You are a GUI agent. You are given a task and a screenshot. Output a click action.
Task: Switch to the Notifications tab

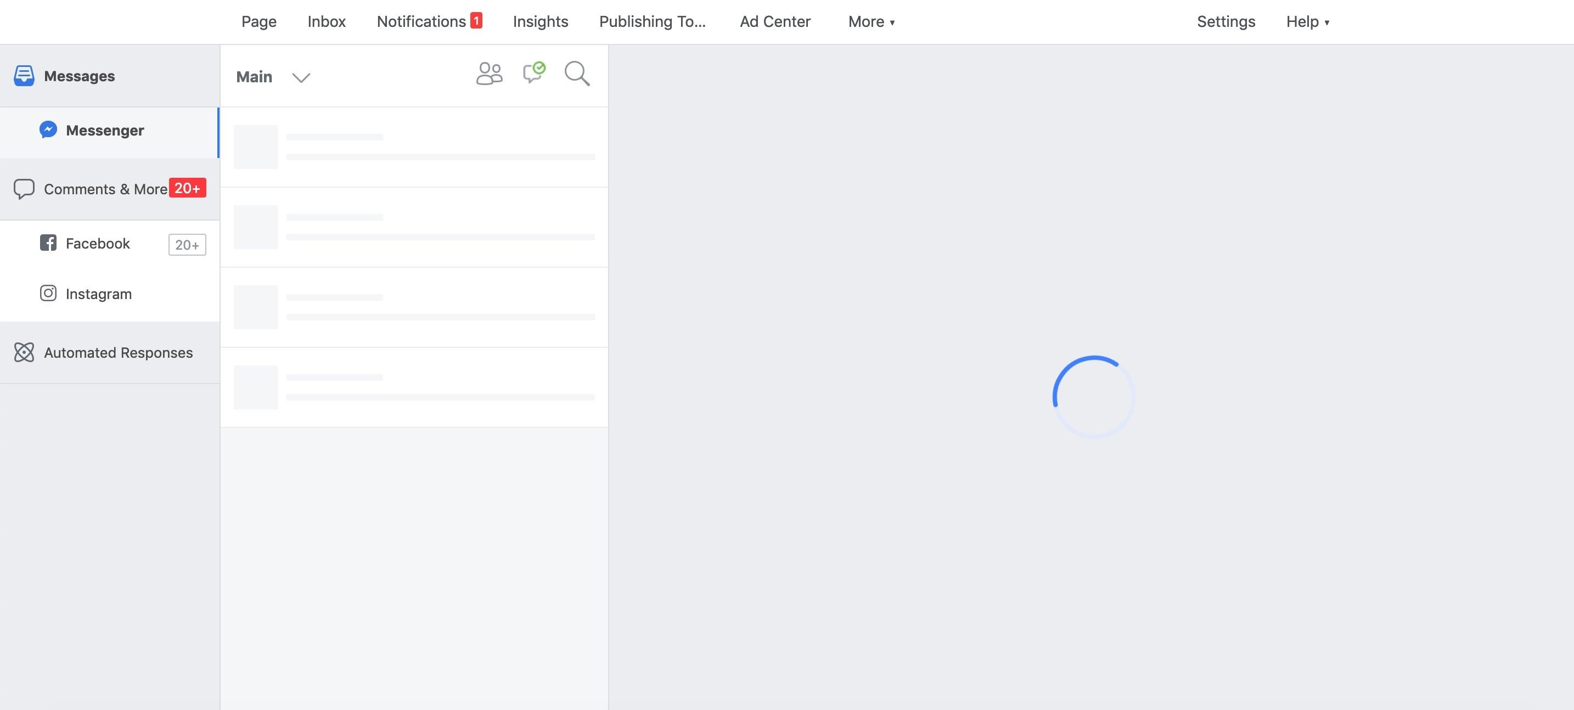[x=421, y=21]
